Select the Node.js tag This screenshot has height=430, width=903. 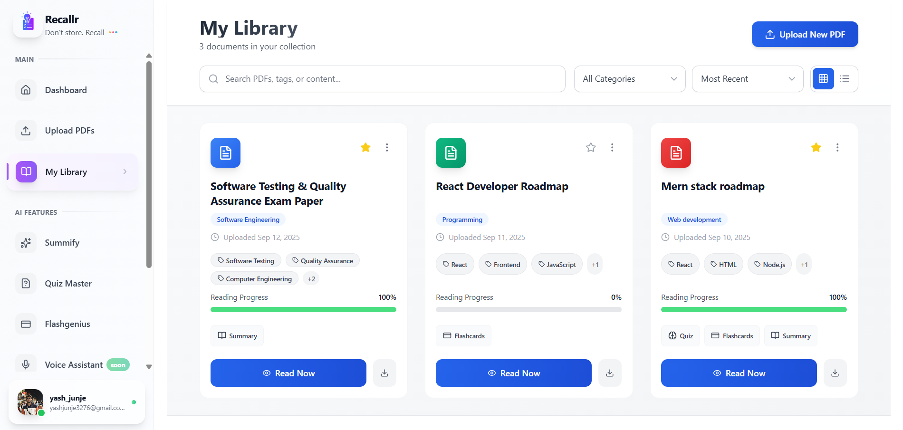[769, 264]
